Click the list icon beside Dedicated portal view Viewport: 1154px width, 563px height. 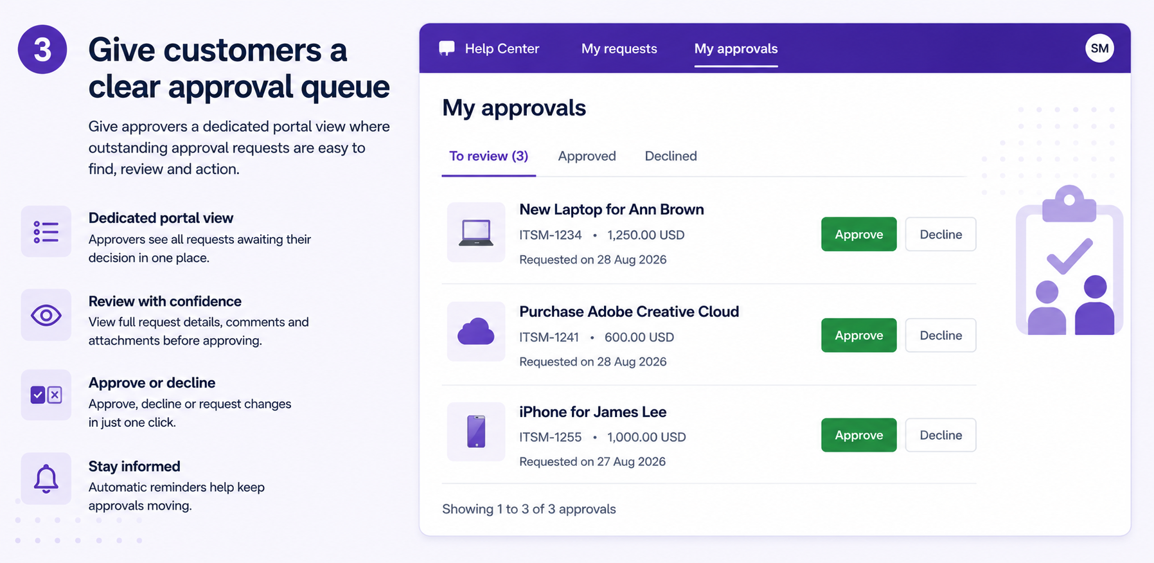pos(46,231)
